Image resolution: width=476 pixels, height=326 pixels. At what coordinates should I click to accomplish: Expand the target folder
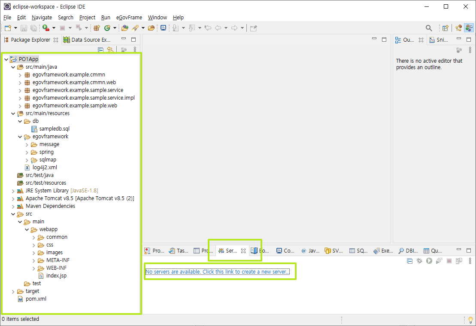(13, 291)
